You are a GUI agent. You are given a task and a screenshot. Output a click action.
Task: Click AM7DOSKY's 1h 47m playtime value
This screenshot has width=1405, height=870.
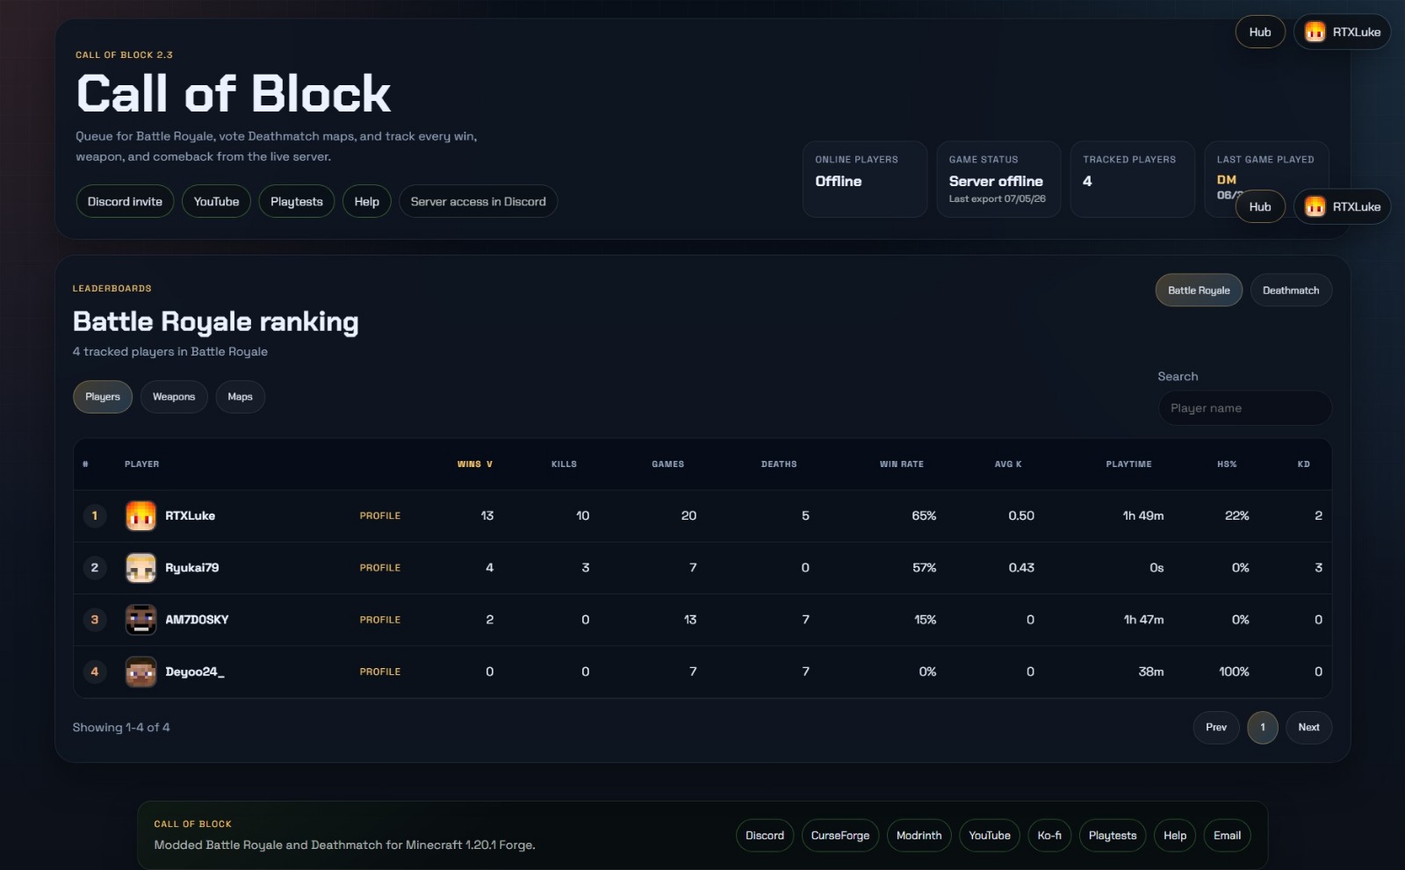click(x=1143, y=620)
